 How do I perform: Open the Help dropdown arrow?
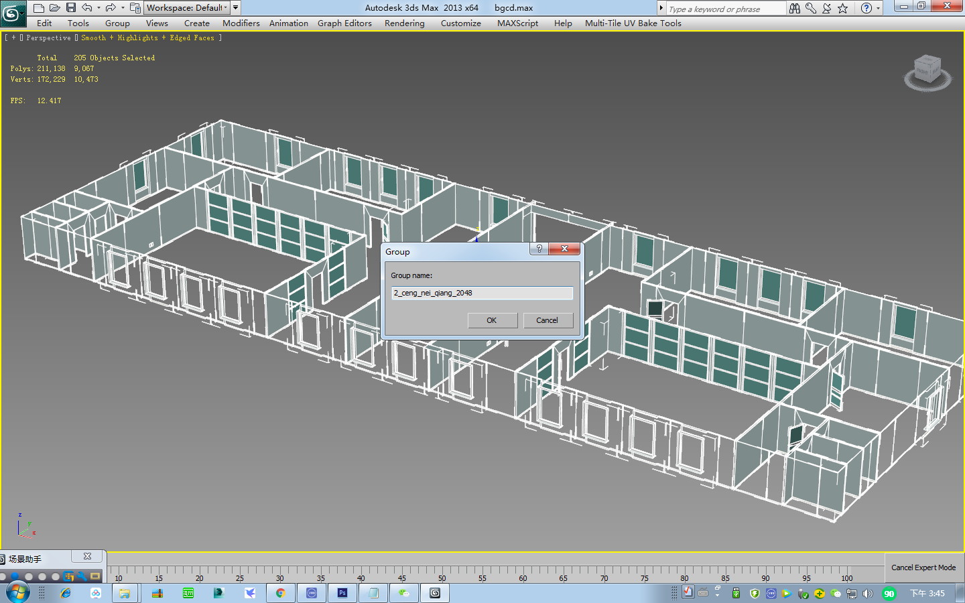[x=879, y=8]
